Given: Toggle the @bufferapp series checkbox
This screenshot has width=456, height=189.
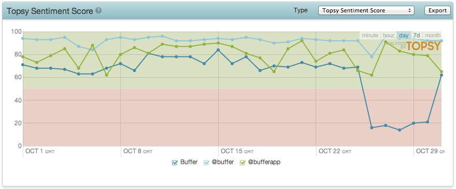Looking at the screenshot, I should 243,163.
